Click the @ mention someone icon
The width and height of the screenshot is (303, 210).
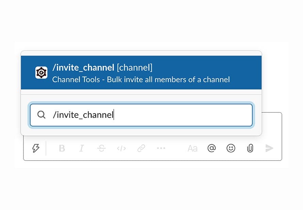(x=211, y=148)
